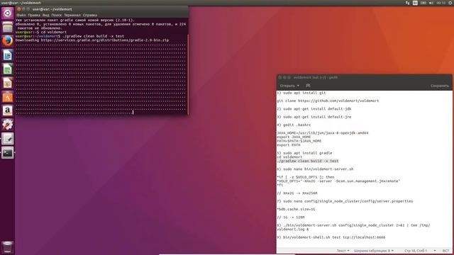Click the Открыть button in gedit
454x255 pixels.
[x=287, y=86]
